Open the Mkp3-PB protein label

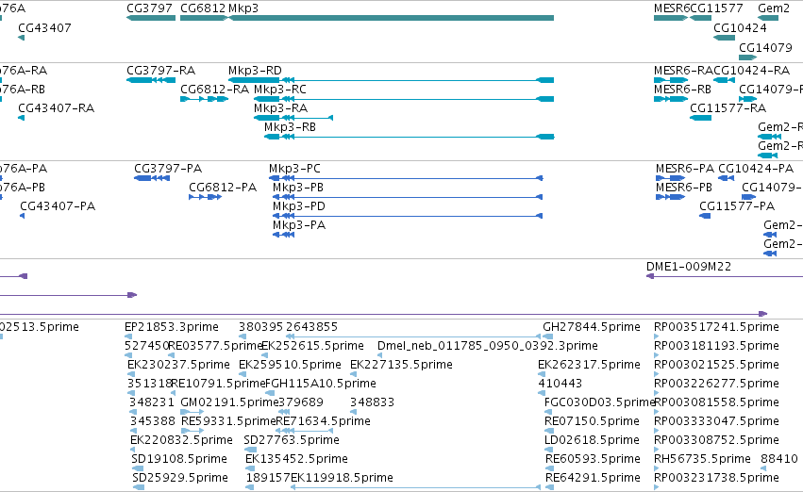point(298,188)
